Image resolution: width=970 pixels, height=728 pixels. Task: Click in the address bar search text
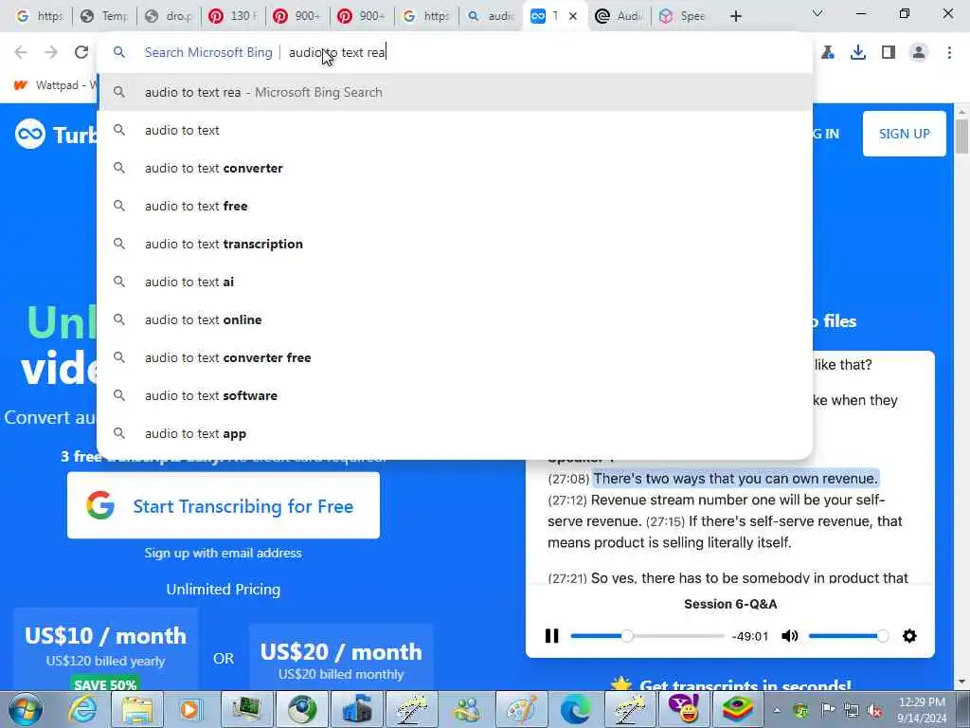[x=337, y=52]
